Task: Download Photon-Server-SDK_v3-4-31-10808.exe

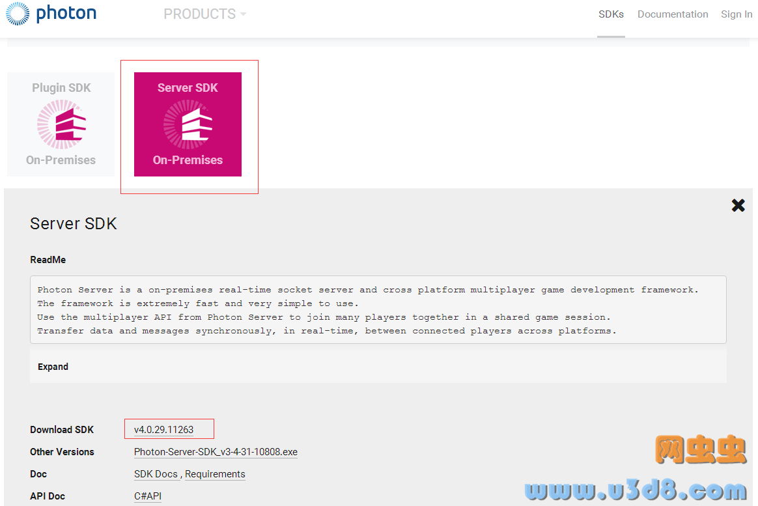Action: [216, 452]
